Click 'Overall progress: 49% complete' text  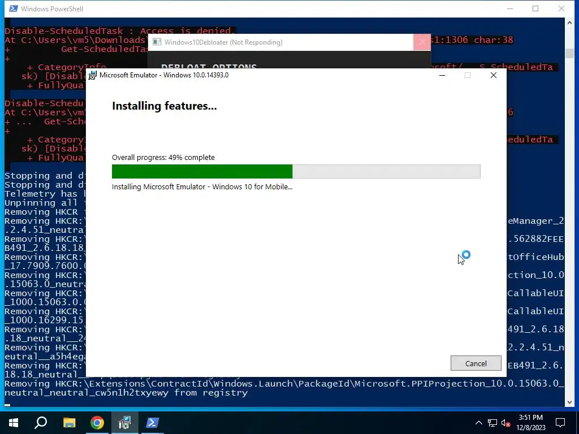[163, 157]
